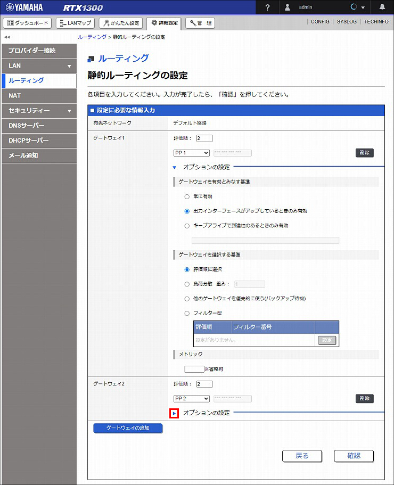Open the SYSLOG link
The image size is (394, 485).
pyautogui.click(x=347, y=22)
